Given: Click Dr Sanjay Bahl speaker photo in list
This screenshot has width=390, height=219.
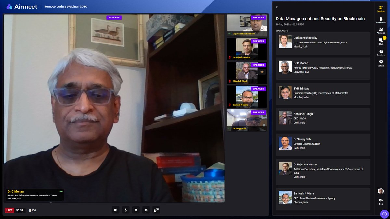Looking at the screenshot, I should click(285, 143).
